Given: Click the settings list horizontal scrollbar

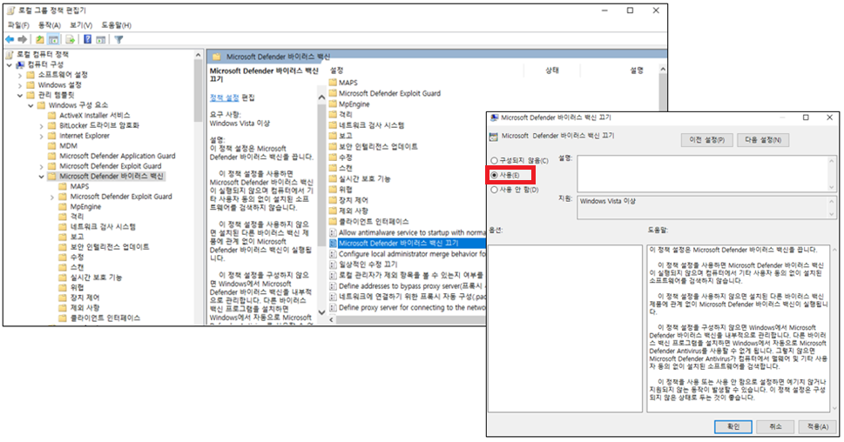Looking at the screenshot, I should pos(409,319).
